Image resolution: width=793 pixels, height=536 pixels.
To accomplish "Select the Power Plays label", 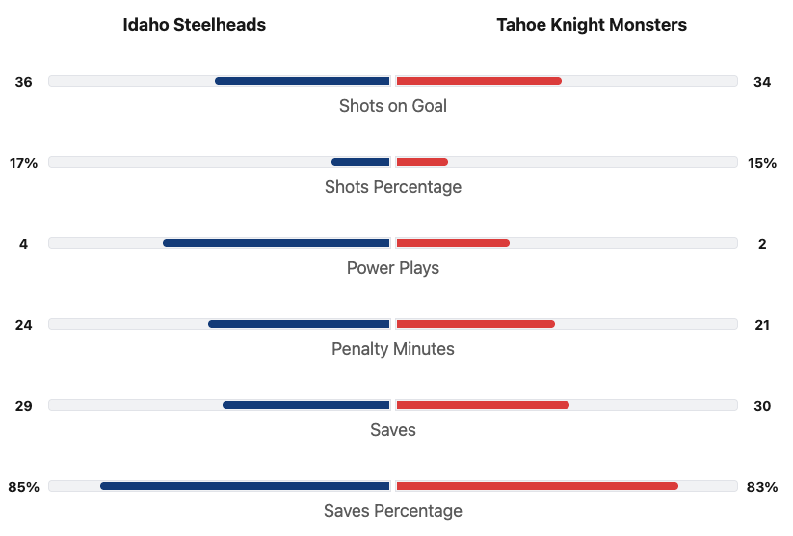I will (392, 268).
